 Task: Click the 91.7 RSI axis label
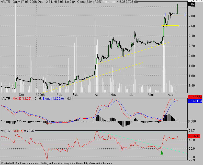(x=191, y=131)
